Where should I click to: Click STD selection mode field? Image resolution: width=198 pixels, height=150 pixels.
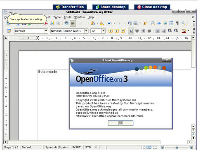pos(88,148)
